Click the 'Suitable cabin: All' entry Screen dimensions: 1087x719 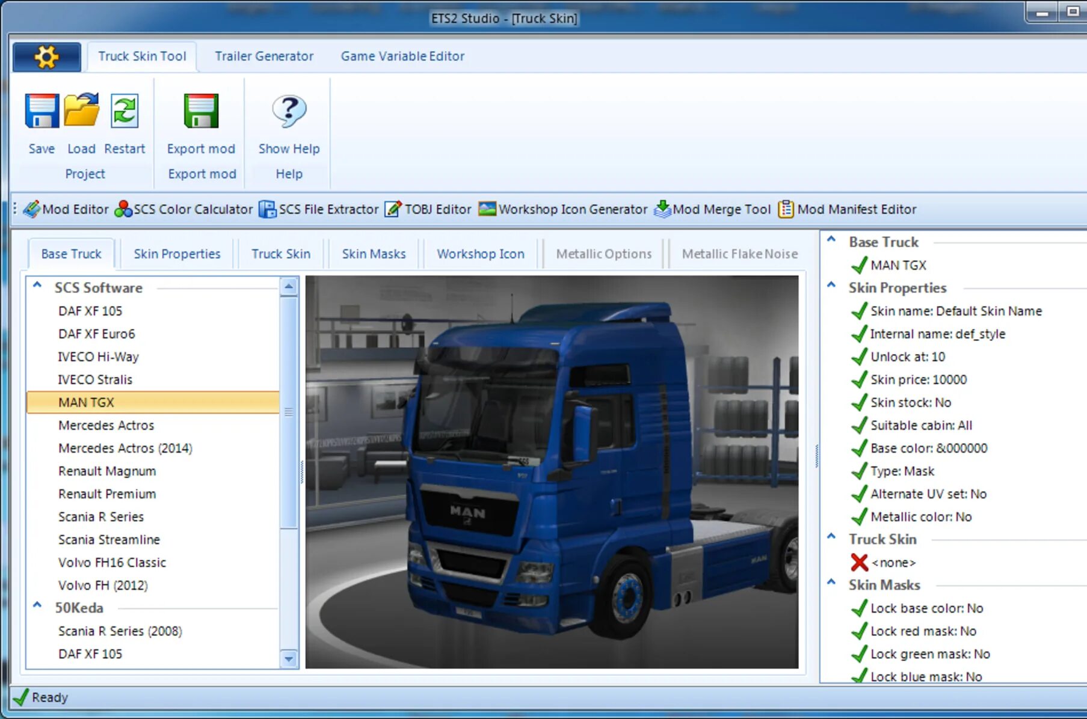[921, 425]
